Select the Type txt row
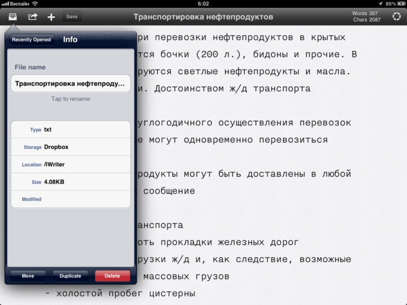Screen dimensions: 407x305 coord(71,129)
